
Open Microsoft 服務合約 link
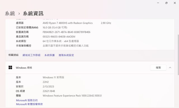click(x=27, y=100)
